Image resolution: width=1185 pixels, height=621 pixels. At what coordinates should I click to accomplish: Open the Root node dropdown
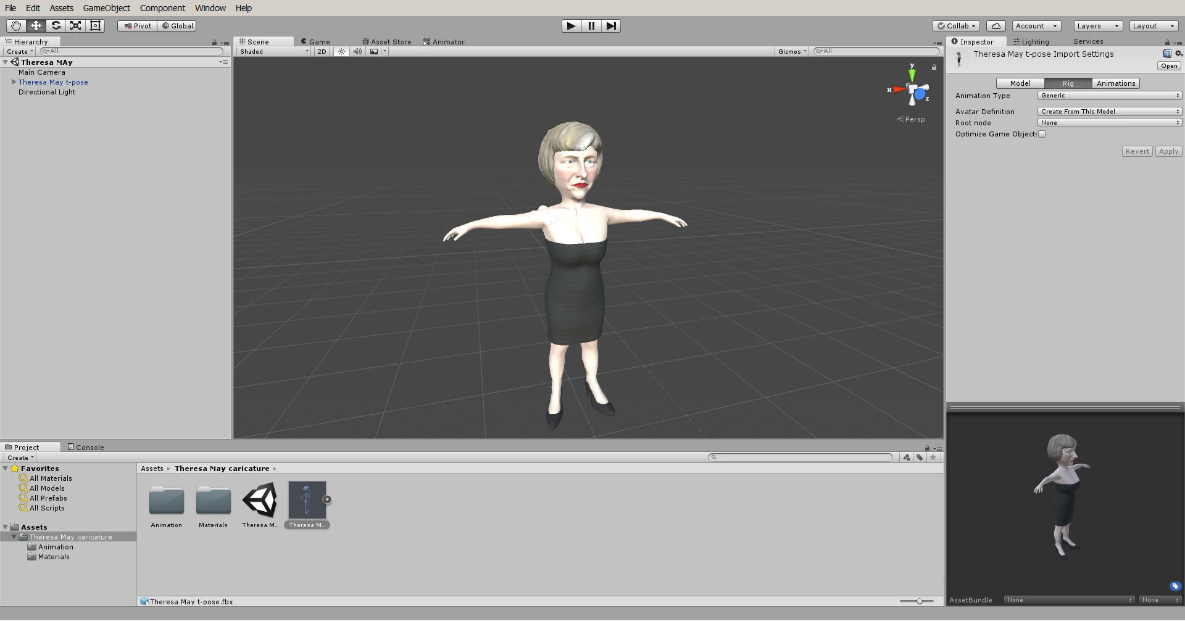click(1110, 123)
